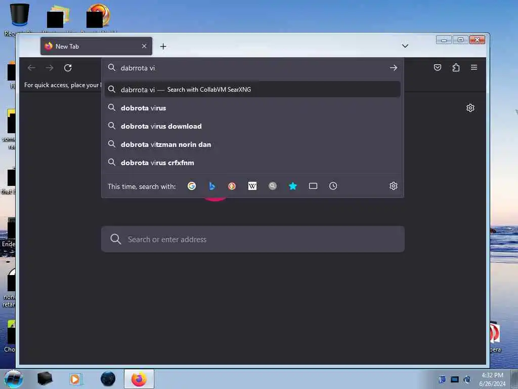This screenshot has height=389, width=518.
Task: Open the list all tabs chevron
Action: 405,46
